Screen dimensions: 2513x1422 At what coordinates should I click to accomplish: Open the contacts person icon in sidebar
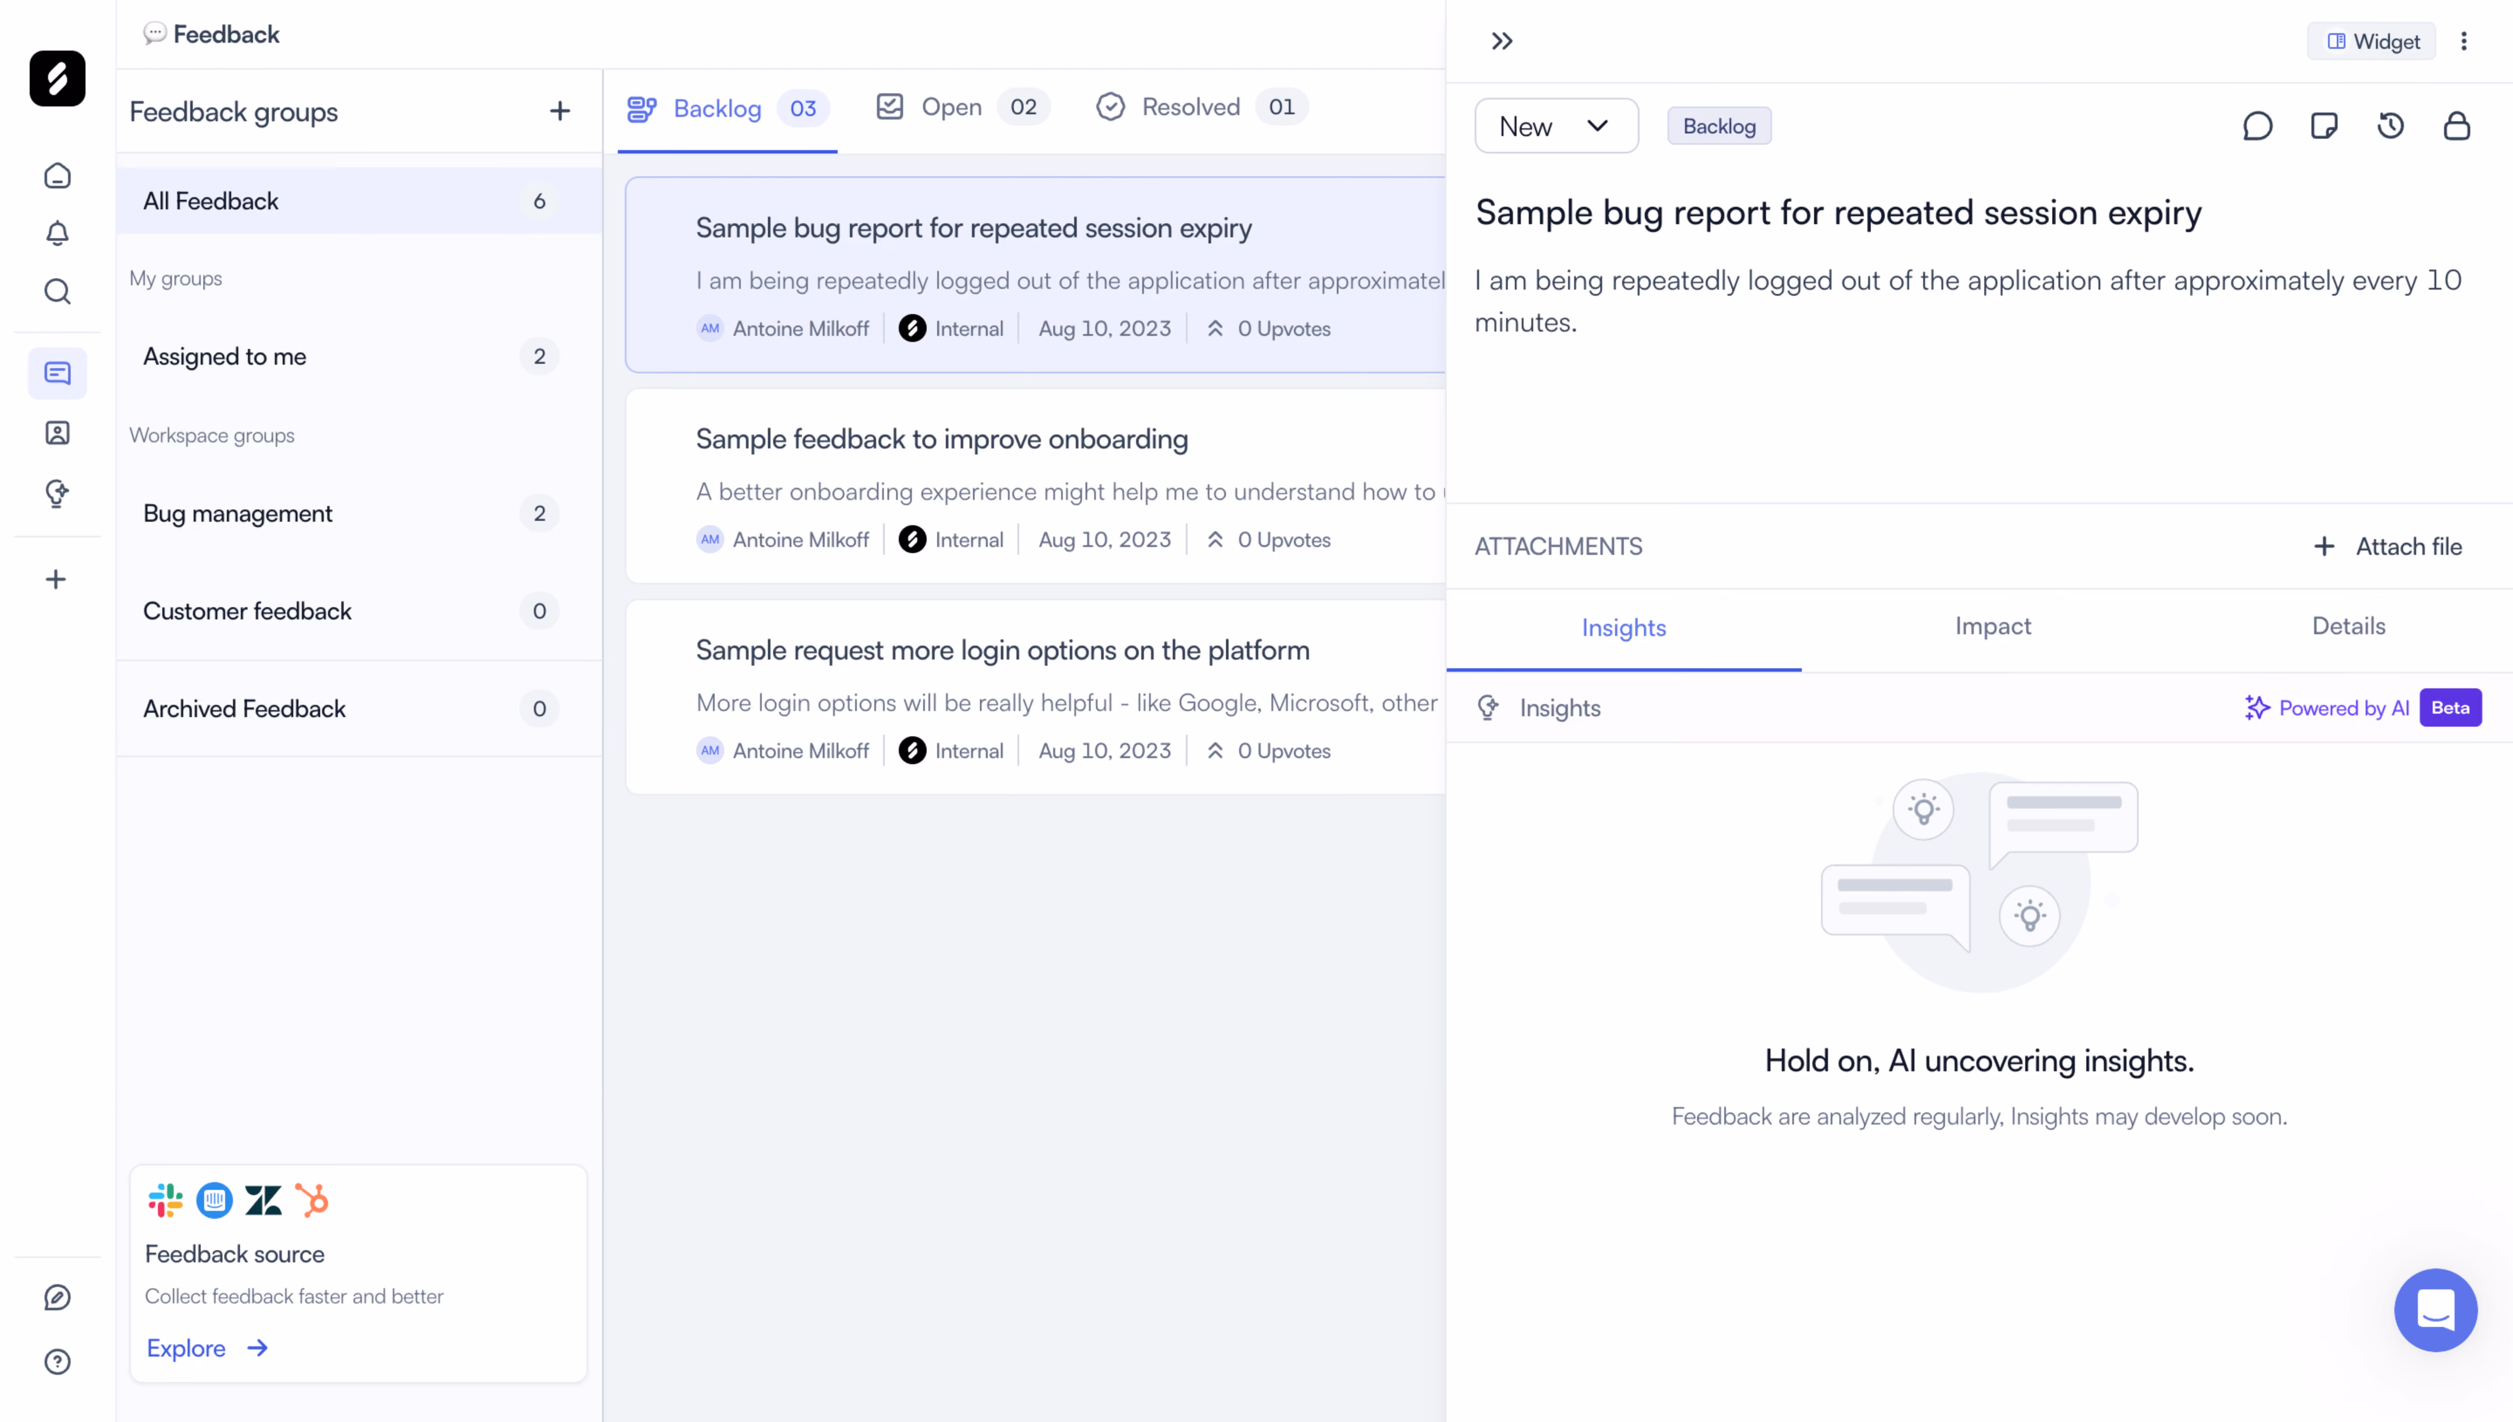[58, 433]
